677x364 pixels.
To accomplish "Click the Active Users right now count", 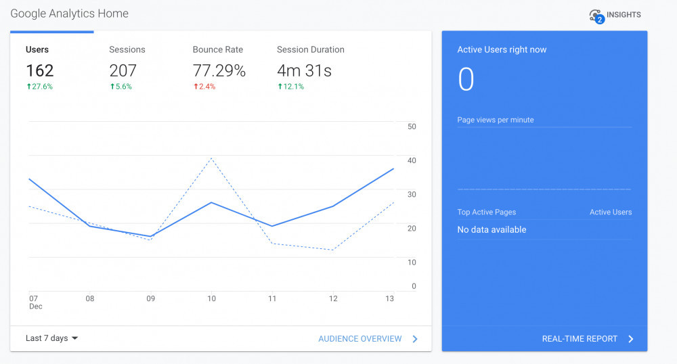I will click(466, 80).
